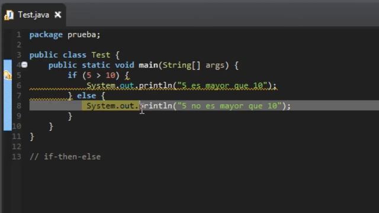Viewport: 379px width, 213px height.
Task: Click 'prueba;' on line 1
Action: 83,35
